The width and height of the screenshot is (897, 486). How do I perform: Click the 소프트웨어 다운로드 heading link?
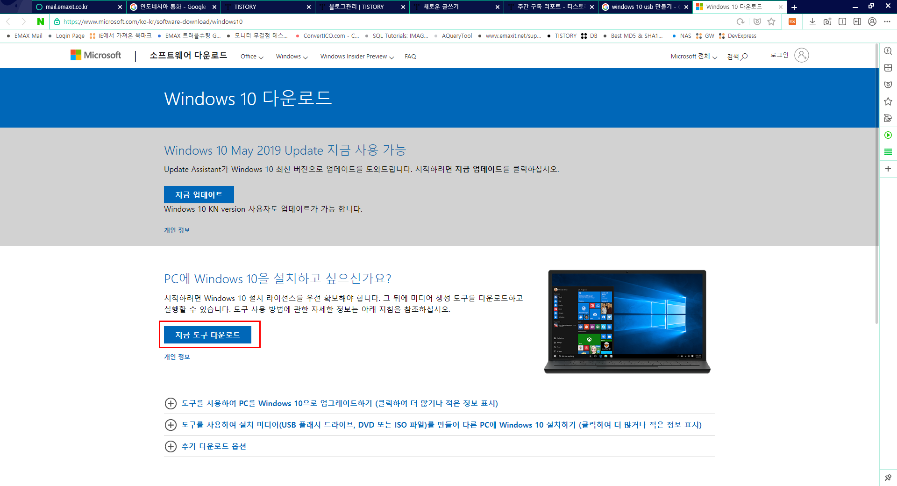(188, 56)
